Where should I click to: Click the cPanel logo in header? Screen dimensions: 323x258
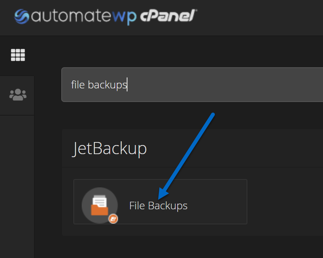pyautogui.click(x=169, y=16)
